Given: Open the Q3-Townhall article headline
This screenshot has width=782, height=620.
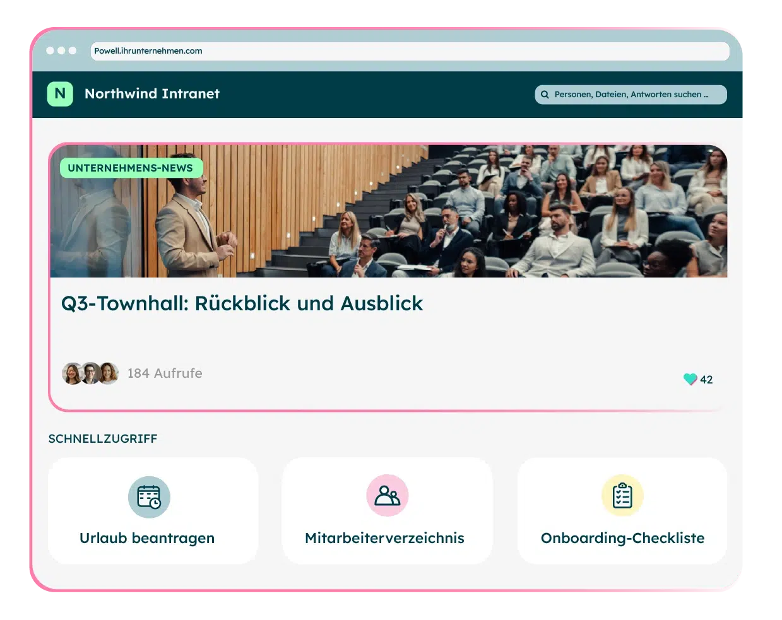Looking at the screenshot, I should (x=242, y=303).
